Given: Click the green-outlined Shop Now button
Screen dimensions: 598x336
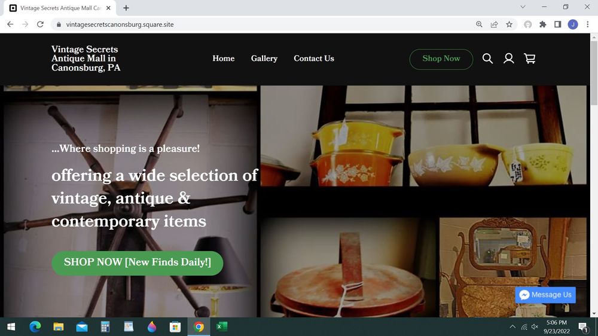Looking at the screenshot, I should tap(441, 59).
